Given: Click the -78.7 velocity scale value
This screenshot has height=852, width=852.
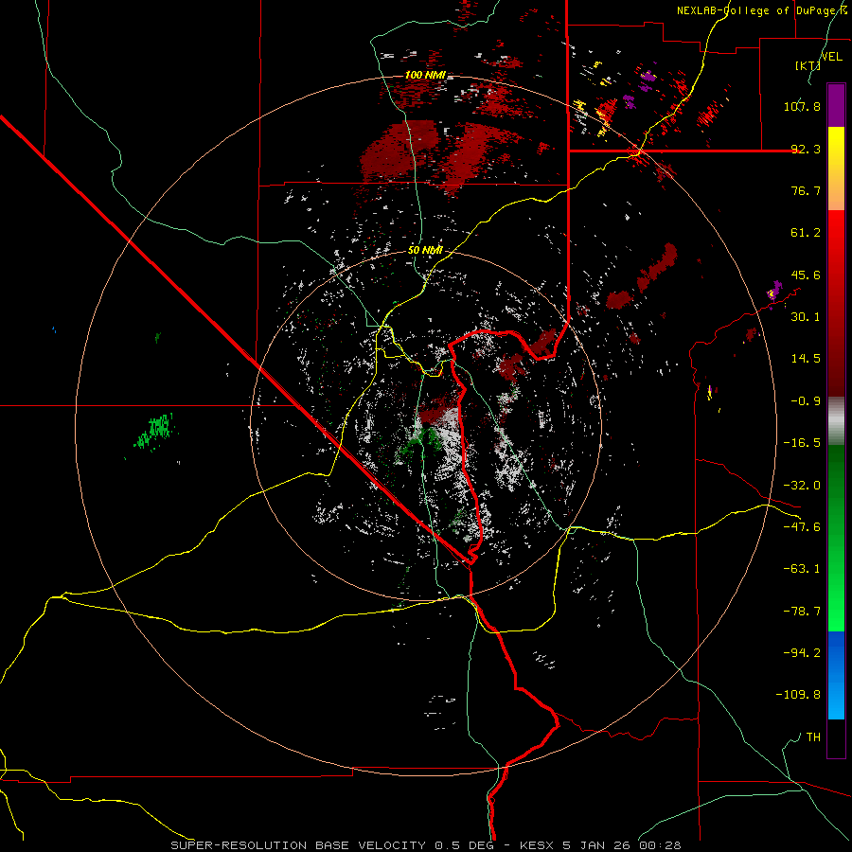Looking at the screenshot, I should tap(802, 612).
